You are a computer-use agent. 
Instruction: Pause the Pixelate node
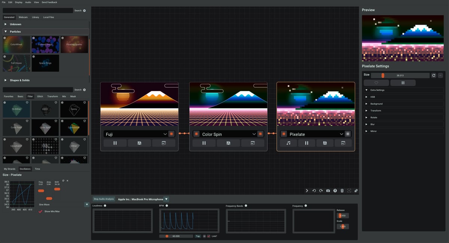pyautogui.click(x=306, y=143)
